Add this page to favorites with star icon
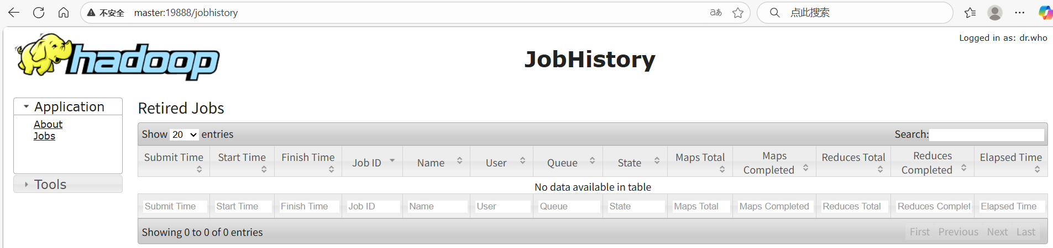Viewport: 1053px width, 248px height. [738, 13]
